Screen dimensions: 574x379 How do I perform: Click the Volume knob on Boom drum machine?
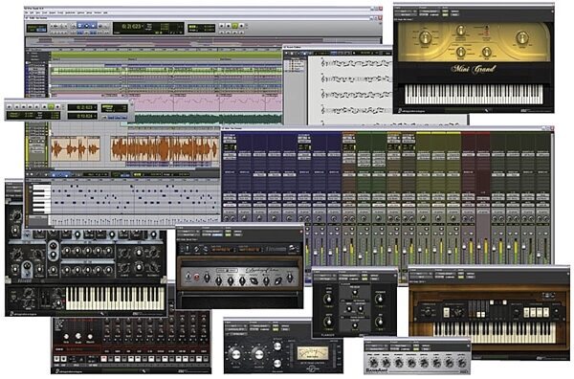[78, 336]
